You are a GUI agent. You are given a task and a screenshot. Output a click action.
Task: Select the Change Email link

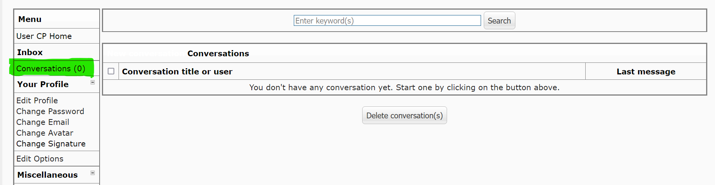click(43, 122)
